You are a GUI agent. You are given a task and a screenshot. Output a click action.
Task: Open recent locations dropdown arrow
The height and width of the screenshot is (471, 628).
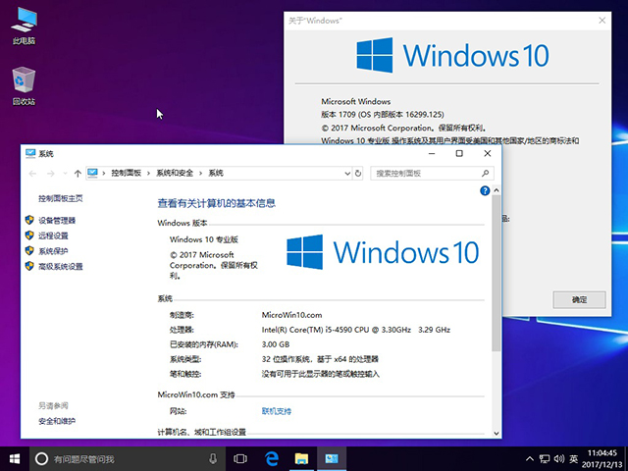[x=65, y=174]
